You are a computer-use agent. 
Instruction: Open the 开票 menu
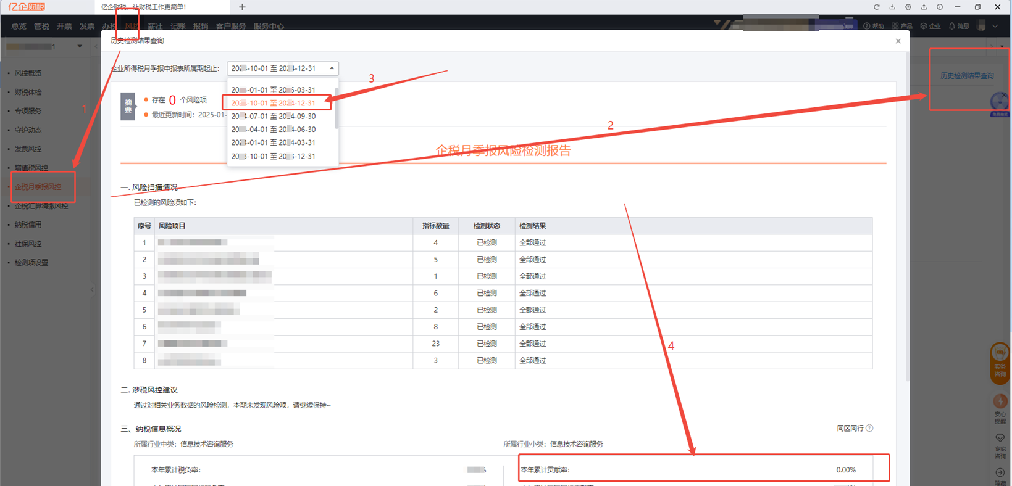click(64, 26)
